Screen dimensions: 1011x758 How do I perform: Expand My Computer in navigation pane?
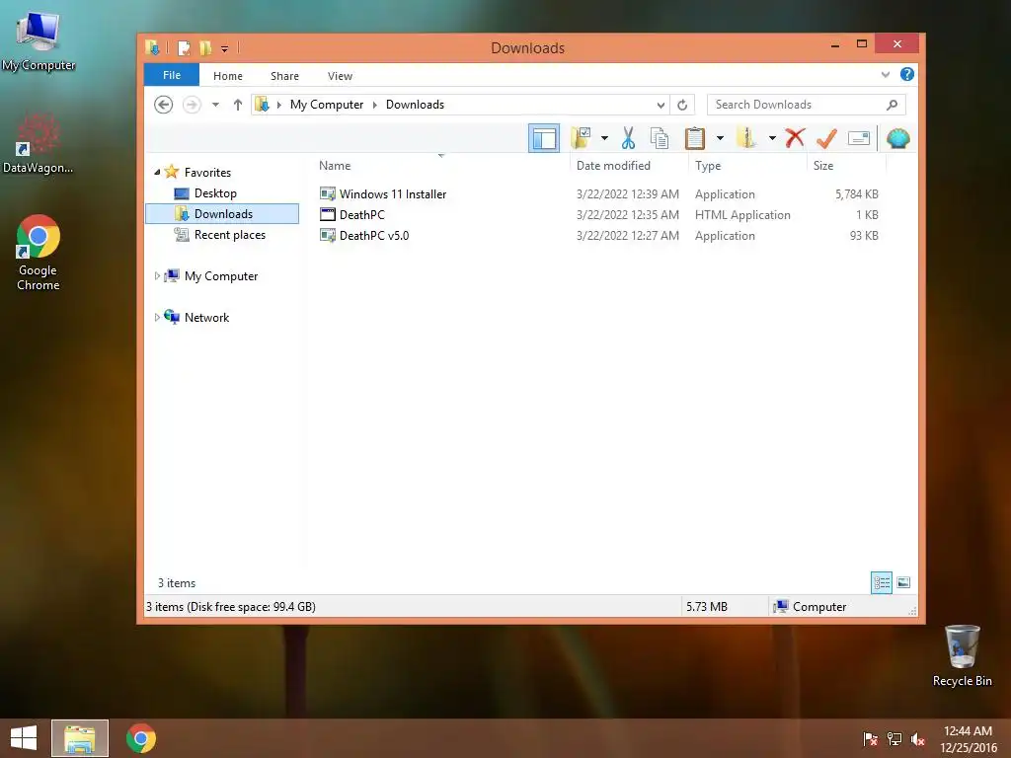[157, 276]
